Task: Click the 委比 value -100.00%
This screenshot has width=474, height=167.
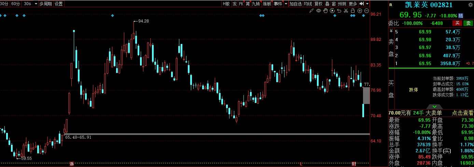Action: click(x=412, y=23)
